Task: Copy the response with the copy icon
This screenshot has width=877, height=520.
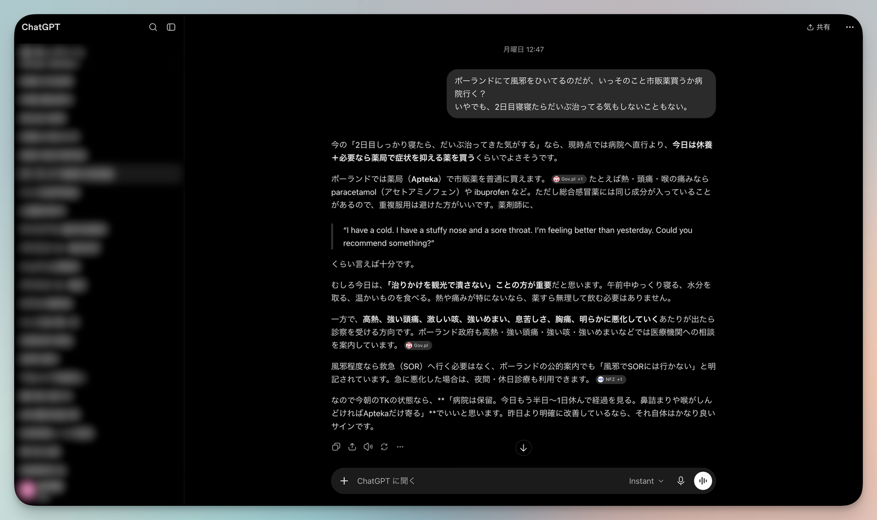Action: tap(336, 447)
